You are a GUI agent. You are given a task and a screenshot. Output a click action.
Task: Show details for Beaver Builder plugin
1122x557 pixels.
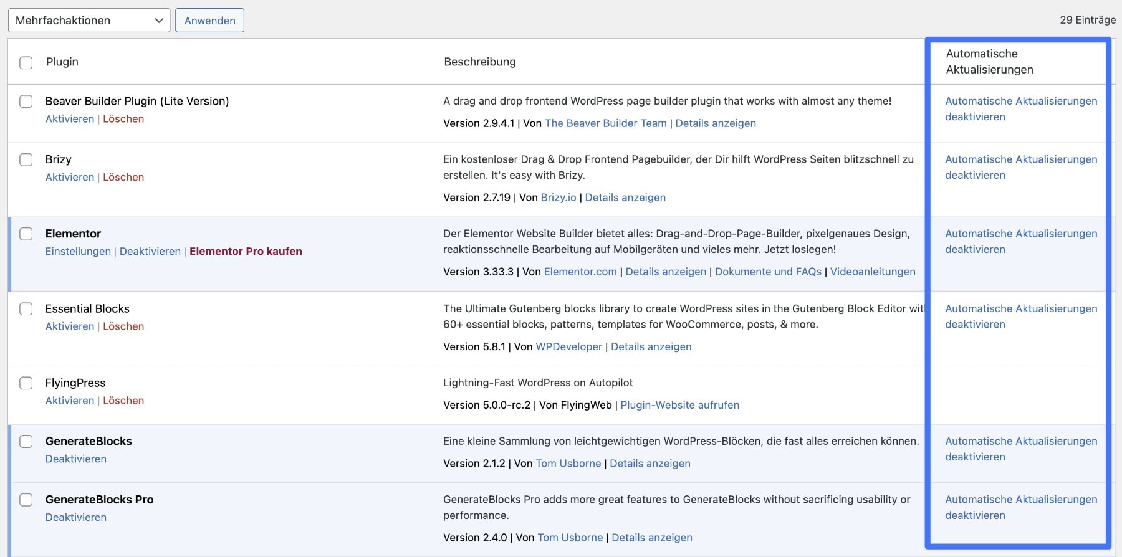716,123
